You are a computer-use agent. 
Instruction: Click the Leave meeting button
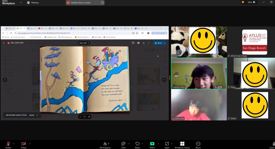(x=272, y=145)
